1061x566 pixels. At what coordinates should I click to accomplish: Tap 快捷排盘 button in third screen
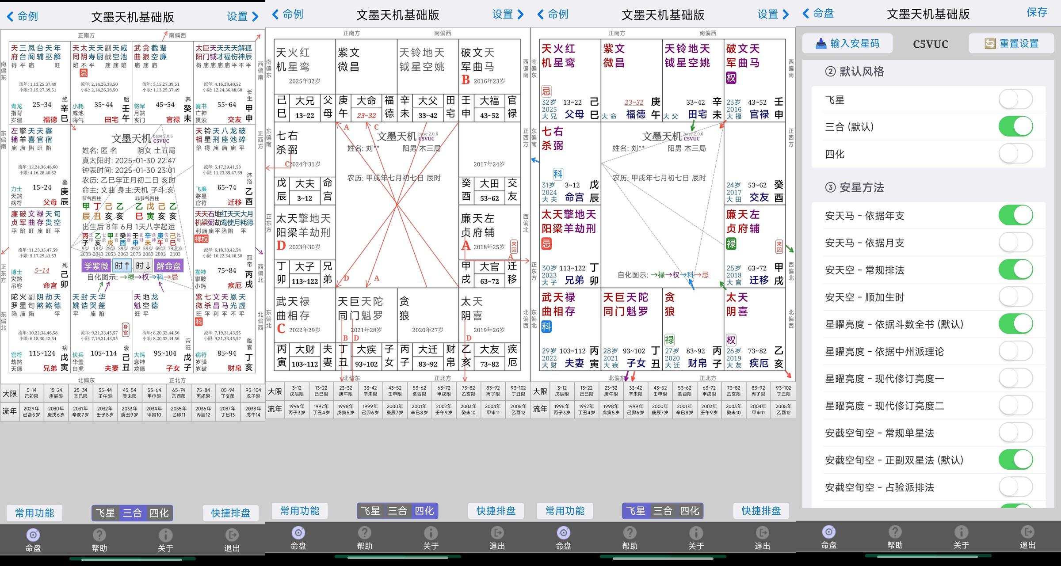click(761, 511)
